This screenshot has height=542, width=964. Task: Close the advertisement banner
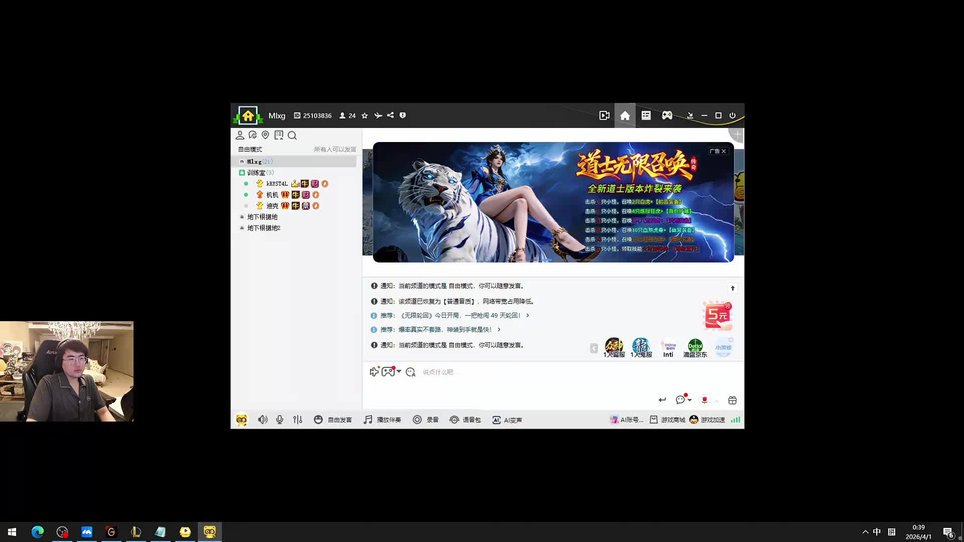pyautogui.click(x=724, y=151)
